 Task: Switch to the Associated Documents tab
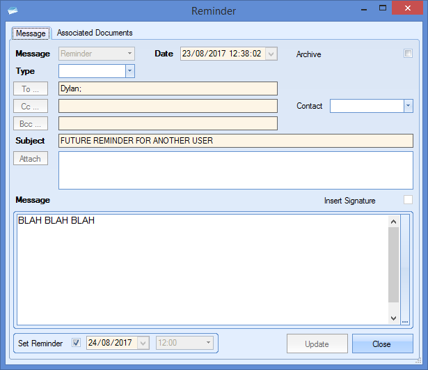tap(95, 33)
